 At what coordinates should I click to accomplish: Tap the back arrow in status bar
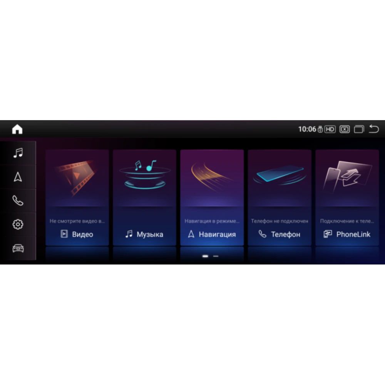[374, 129]
